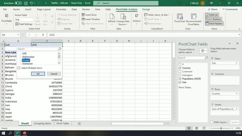Click the filter search magnifier icon

(59, 49)
